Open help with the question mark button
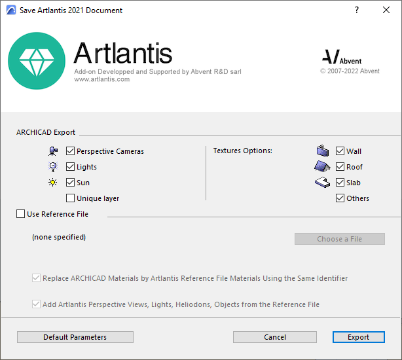This screenshot has height=360, width=402. pyautogui.click(x=357, y=10)
